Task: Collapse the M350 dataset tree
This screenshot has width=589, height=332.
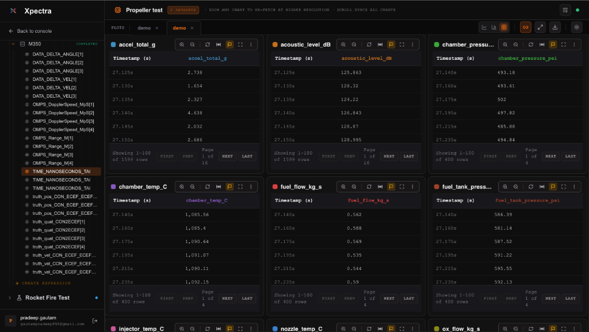Action: [13, 44]
